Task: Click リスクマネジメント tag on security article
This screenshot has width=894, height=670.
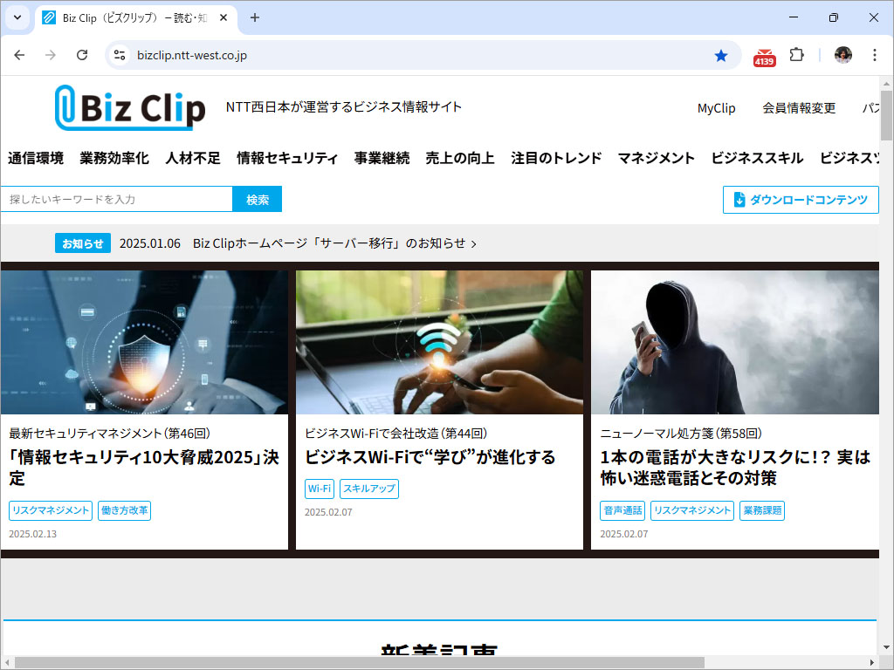Action: 51,510
